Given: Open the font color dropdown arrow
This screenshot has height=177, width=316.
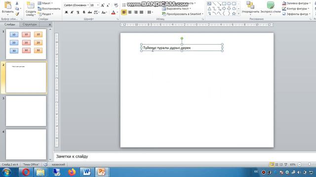Looking at the screenshot, I should pyautogui.click(x=118, y=12).
